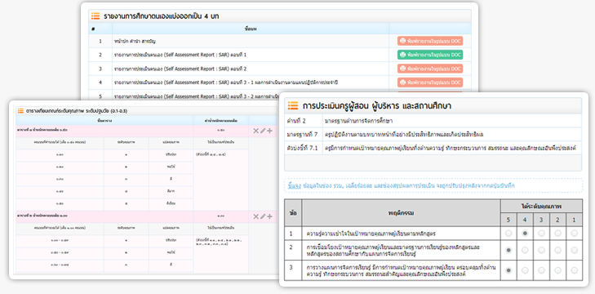Image resolution: width=595 pixels, height=294 pixels.
Task: Select rating 3 for behavior item 1
Action: click(x=541, y=234)
